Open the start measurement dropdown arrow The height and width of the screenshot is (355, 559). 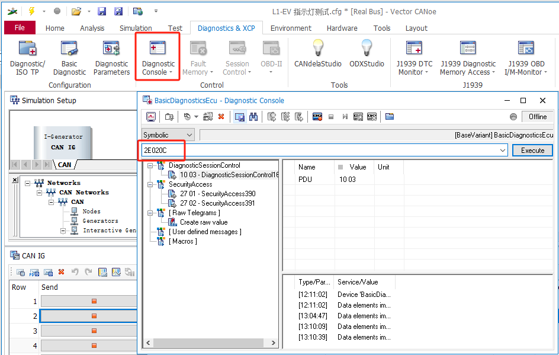click(44, 11)
